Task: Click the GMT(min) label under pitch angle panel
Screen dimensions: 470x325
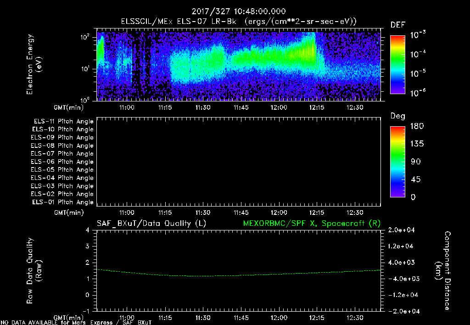Action: pos(69,213)
